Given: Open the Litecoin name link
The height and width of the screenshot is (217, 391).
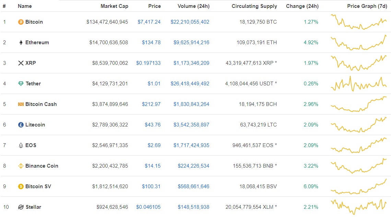Looking at the screenshot, I should tap(35, 125).
